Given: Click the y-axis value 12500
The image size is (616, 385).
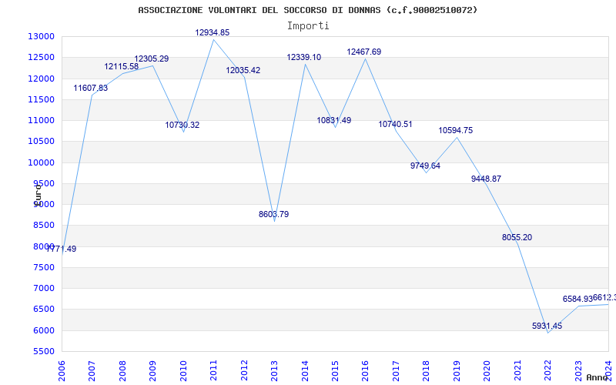Looking at the screenshot, I should [41, 57].
